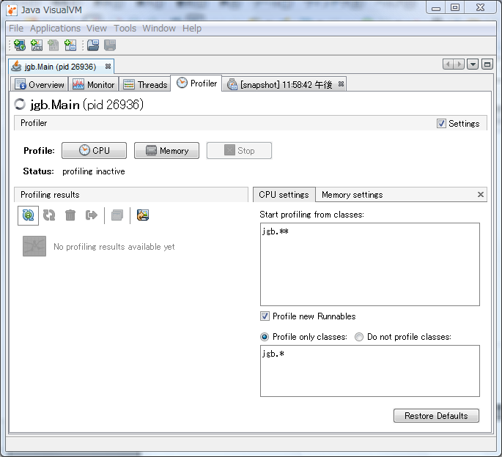Open the document list dropdown arrow

coord(473,64)
